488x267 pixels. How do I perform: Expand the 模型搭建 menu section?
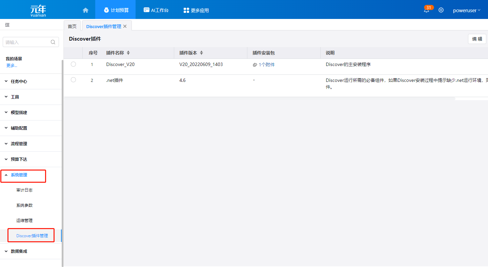pos(19,113)
